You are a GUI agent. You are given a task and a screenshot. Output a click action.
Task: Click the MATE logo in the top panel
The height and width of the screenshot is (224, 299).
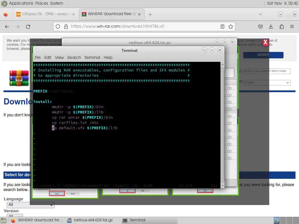pyautogui.click(x=4, y=3)
